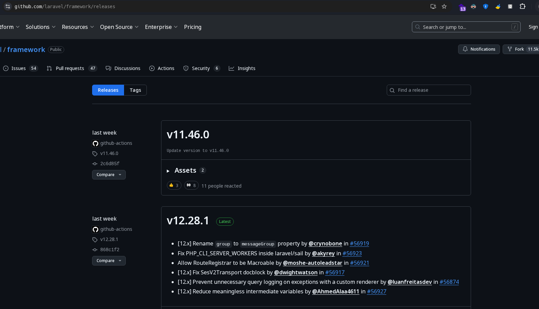Click the Security shield icon
The image size is (539, 309).
(x=186, y=68)
